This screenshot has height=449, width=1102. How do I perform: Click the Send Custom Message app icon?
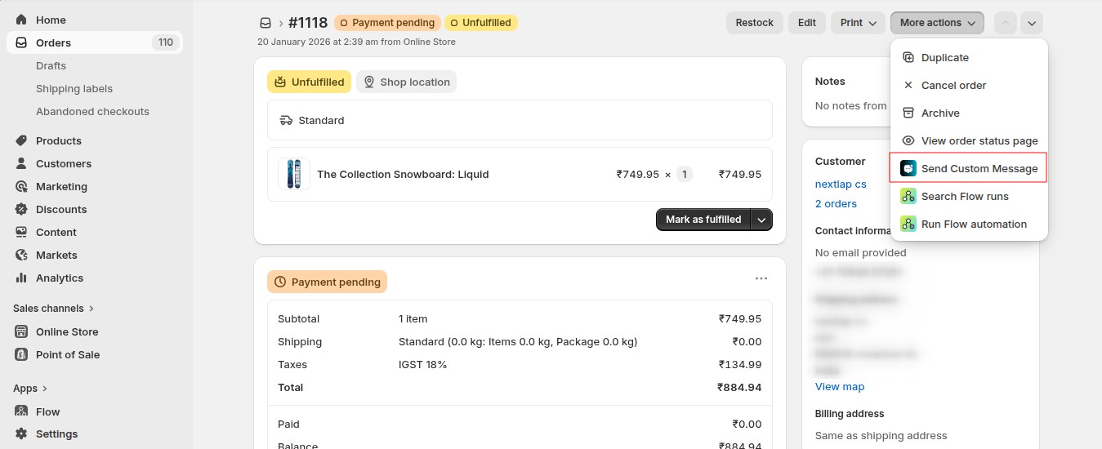(908, 168)
